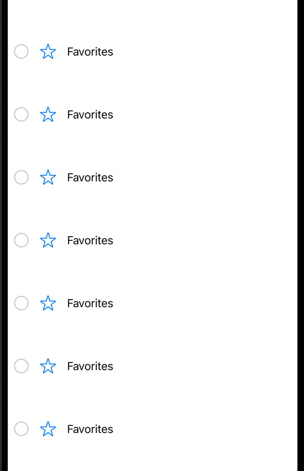Viewport: 304px width, 471px height.
Task: Select the first row's circular radio button
Action: click(21, 52)
